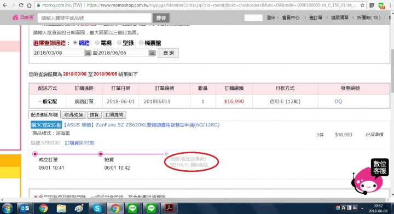Click order total $16,990 in table
Screen dimensions: 394x214
point(234,101)
